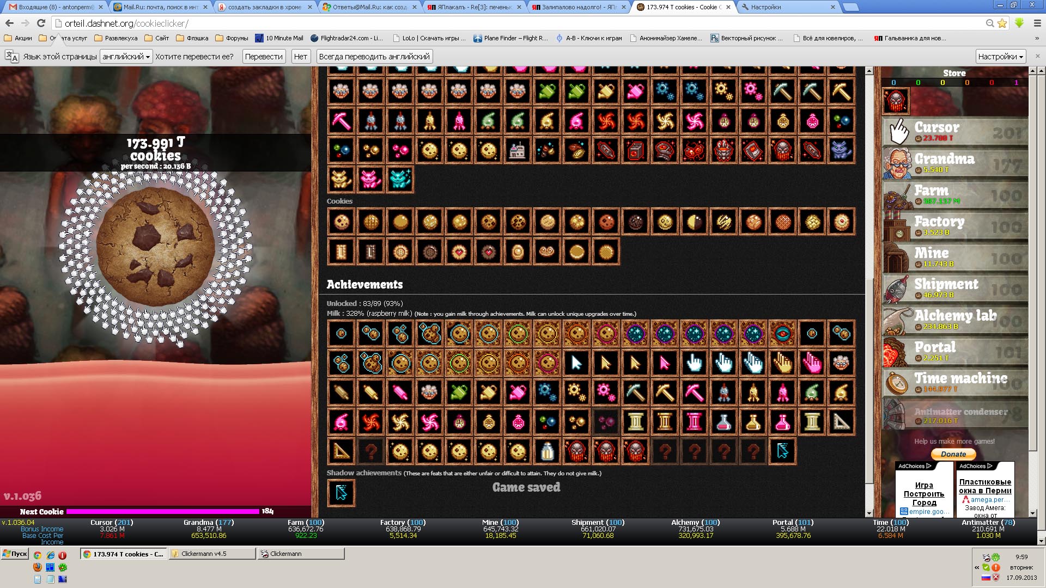This screenshot has height=588, width=1046.
Task: Click the purple-blue kitten upgrade icon
Action: click(842, 150)
